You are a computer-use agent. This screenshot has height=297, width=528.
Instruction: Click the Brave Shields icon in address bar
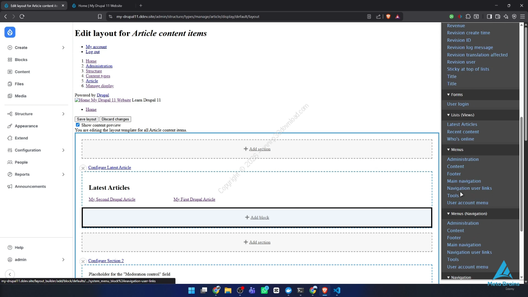(388, 16)
